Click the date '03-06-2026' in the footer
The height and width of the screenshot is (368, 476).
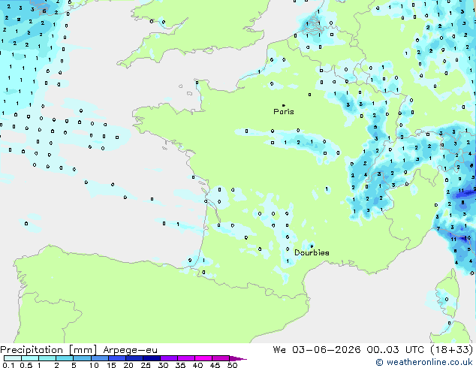coord(327,350)
